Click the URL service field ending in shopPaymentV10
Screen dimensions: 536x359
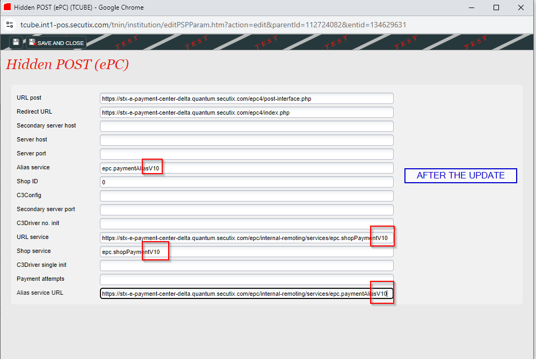point(246,237)
